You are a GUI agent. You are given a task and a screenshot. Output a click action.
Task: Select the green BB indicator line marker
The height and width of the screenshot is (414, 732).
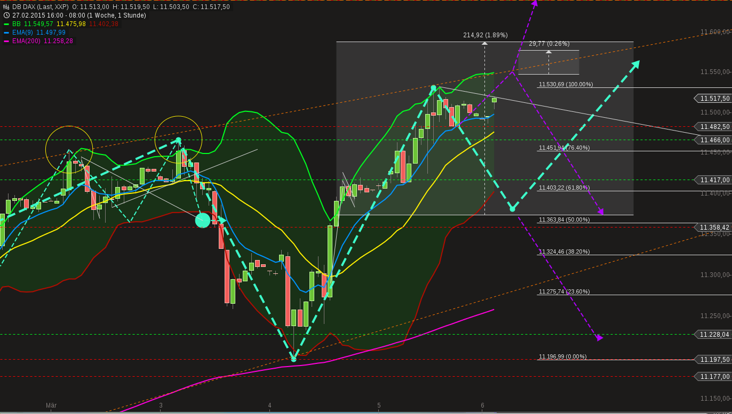tap(6, 24)
